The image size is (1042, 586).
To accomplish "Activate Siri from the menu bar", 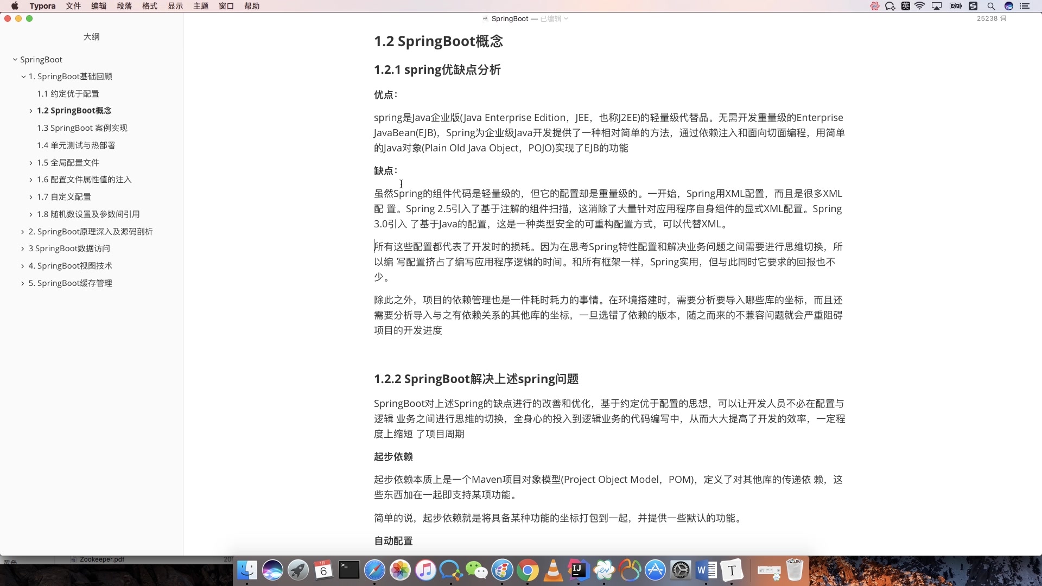I will [1009, 6].
